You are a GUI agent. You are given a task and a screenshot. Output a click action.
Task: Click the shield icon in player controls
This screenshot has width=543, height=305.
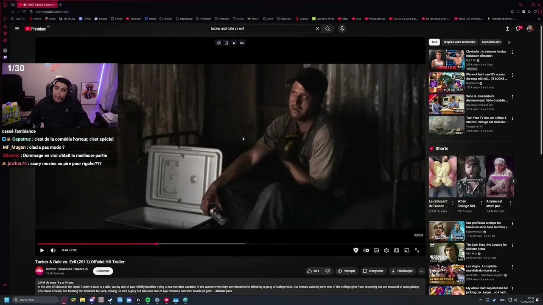coord(356,250)
